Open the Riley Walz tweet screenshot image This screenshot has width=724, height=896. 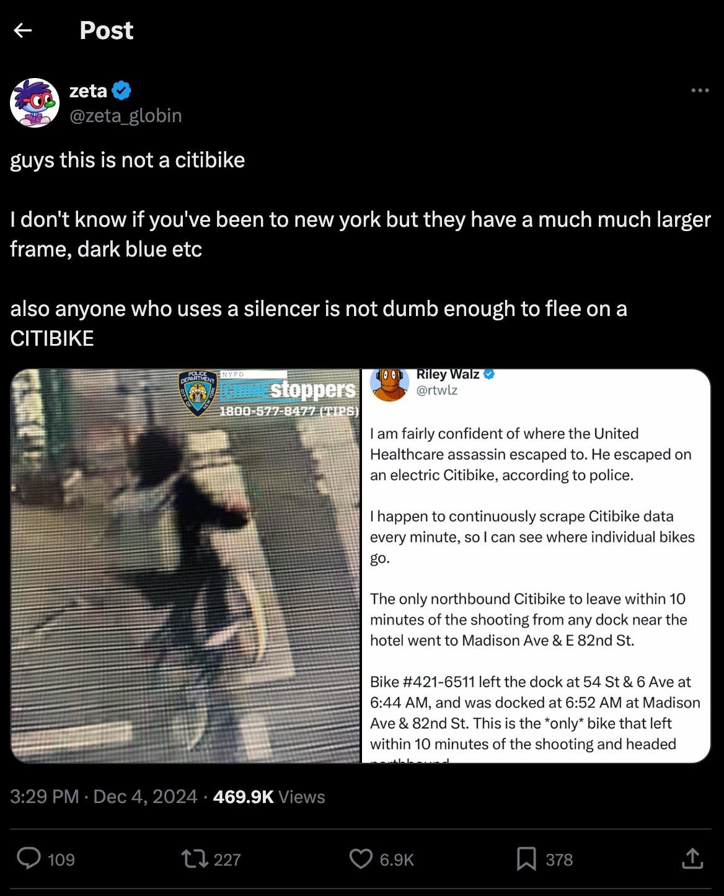(x=536, y=566)
